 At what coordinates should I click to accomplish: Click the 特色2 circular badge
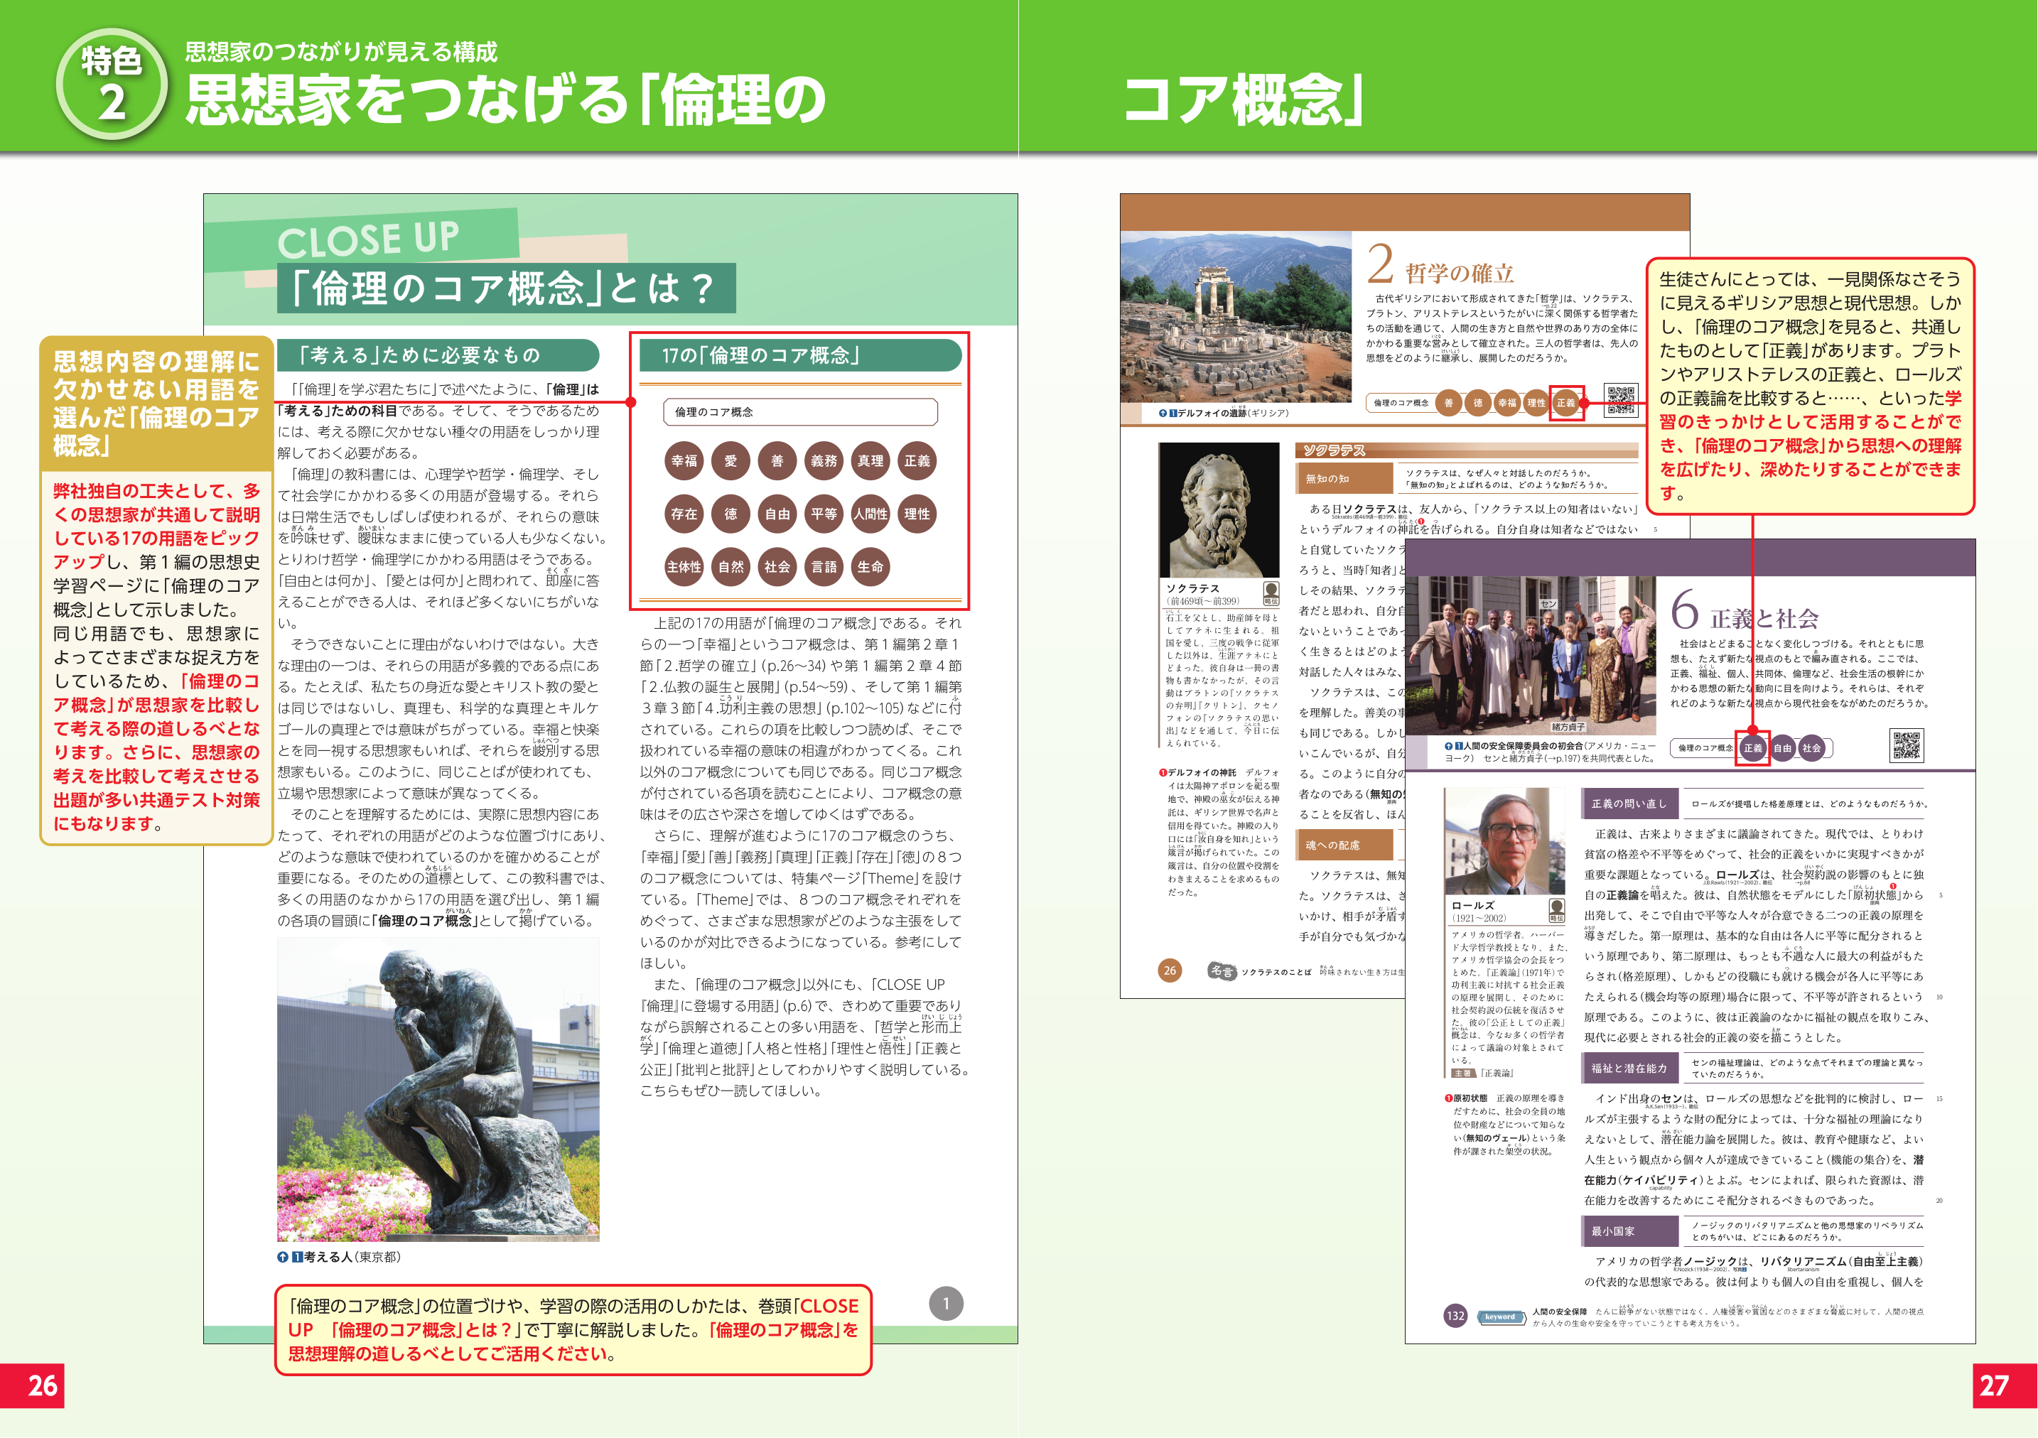click(x=112, y=83)
